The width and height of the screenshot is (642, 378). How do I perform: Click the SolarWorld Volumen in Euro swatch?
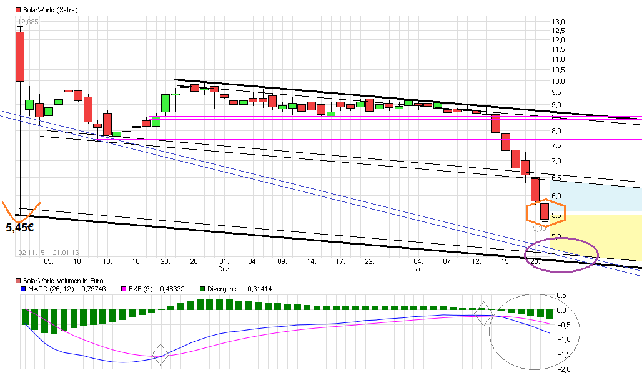19,281
